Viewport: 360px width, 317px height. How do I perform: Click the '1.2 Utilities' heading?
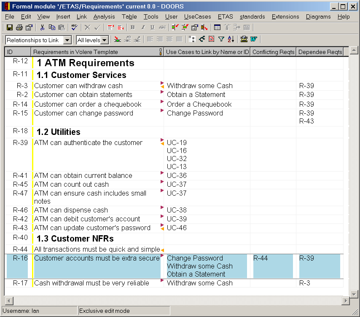[59, 132]
